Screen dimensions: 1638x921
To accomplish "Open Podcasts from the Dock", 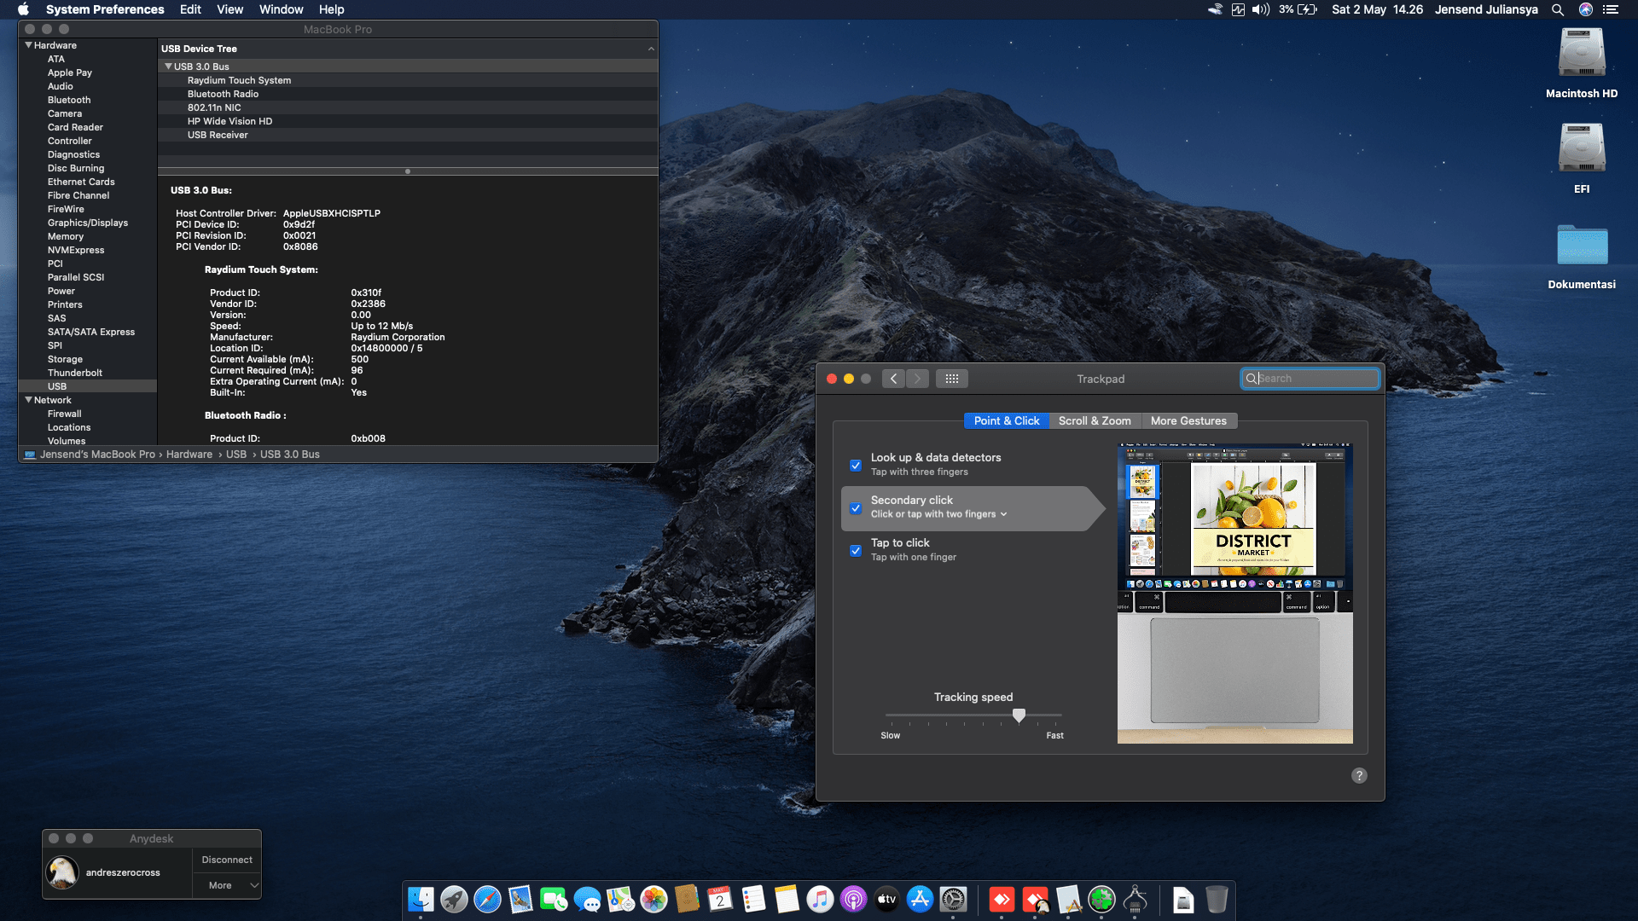I will 853,899.
